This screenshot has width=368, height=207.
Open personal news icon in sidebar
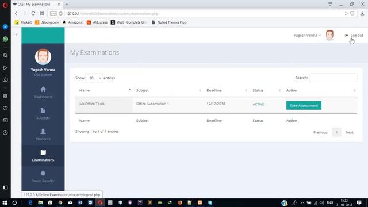tap(5, 120)
